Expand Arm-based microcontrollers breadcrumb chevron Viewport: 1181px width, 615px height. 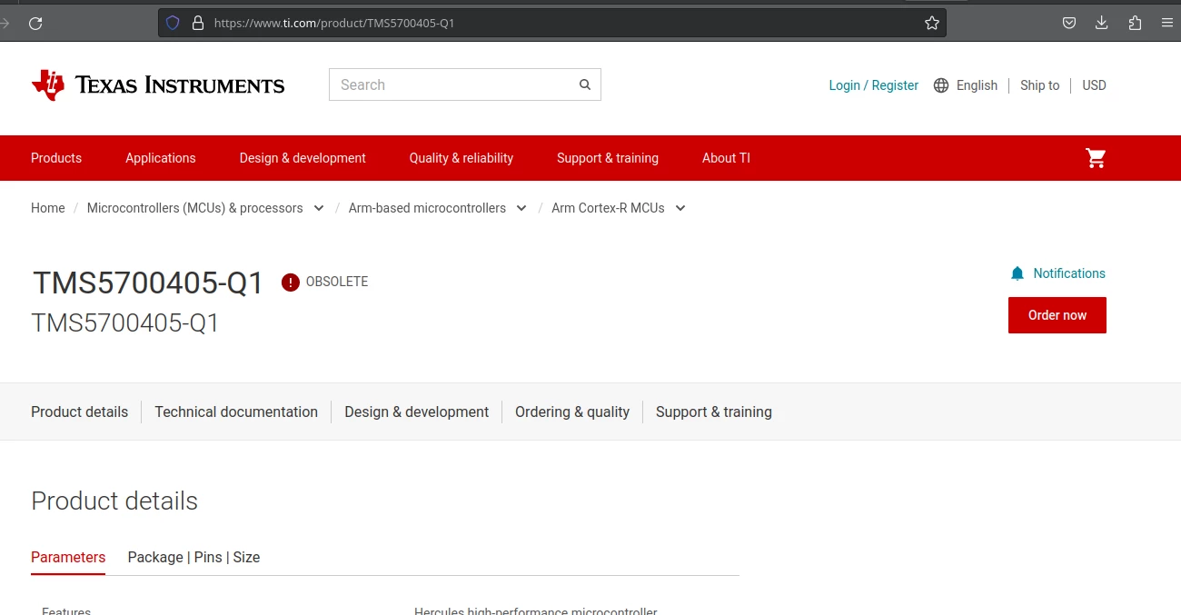click(x=521, y=208)
